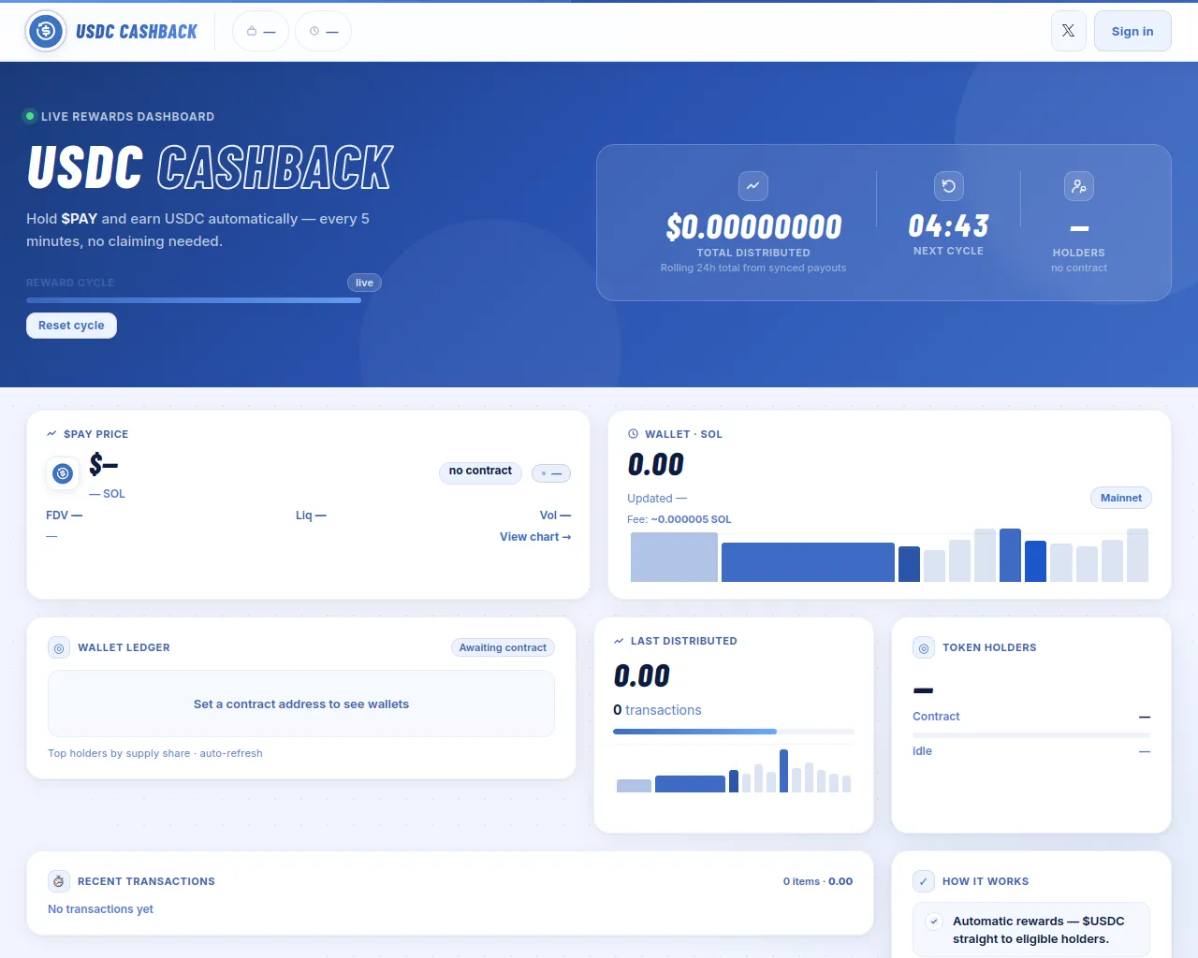Click the $0.00000000 total distributed value

pos(753,226)
